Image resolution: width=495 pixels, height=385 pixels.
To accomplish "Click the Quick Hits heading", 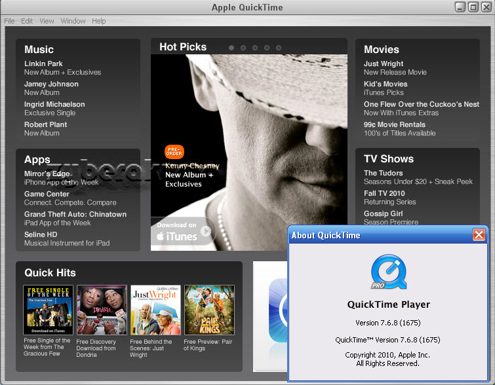I will click(50, 272).
